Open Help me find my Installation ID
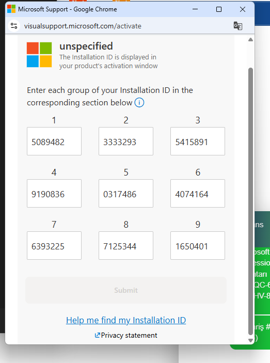The width and height of the screenshot is (270, 363). point(126,320)
